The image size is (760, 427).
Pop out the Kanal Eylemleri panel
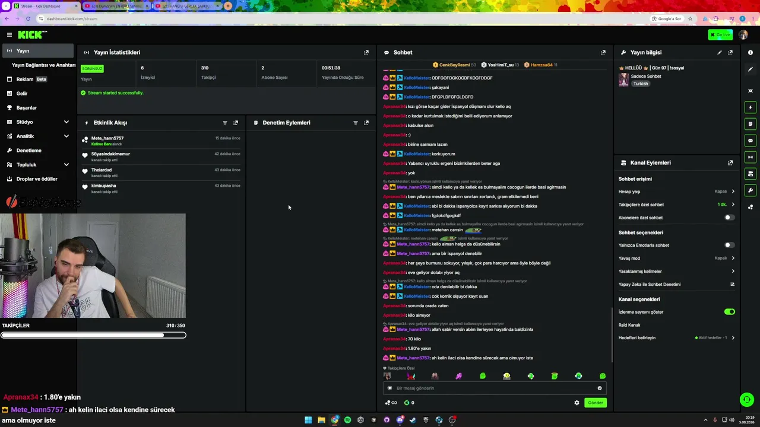(730, 162)
